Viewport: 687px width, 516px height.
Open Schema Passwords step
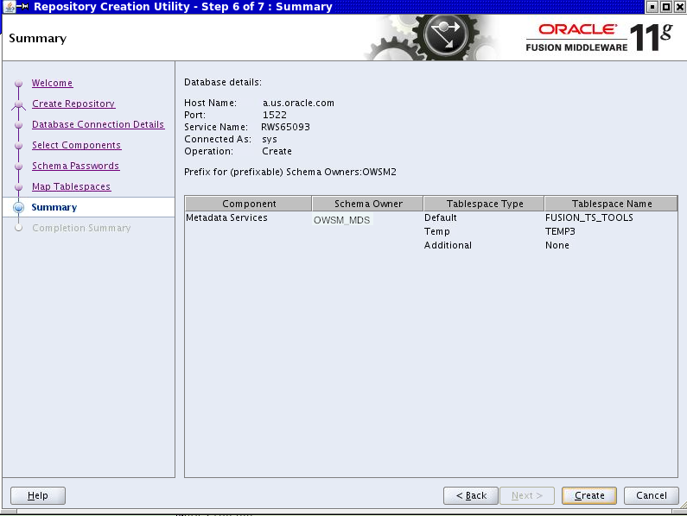tap(75, 166)
